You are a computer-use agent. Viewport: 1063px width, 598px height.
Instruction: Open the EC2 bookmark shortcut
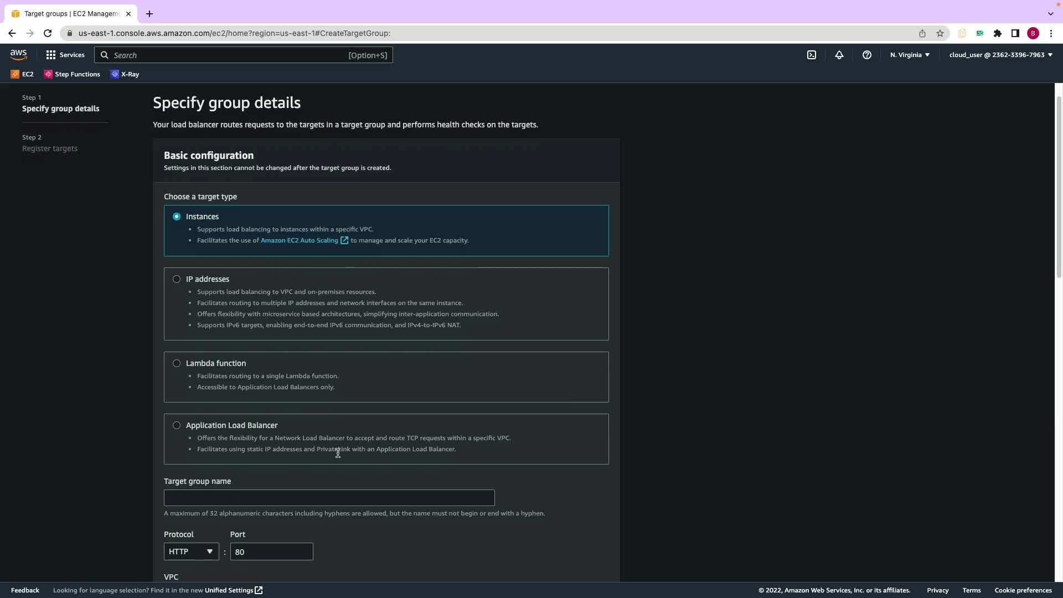[x=22, y=74]
